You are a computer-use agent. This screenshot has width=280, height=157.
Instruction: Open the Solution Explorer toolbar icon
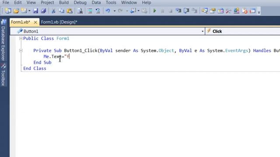[x=204, y=11]
